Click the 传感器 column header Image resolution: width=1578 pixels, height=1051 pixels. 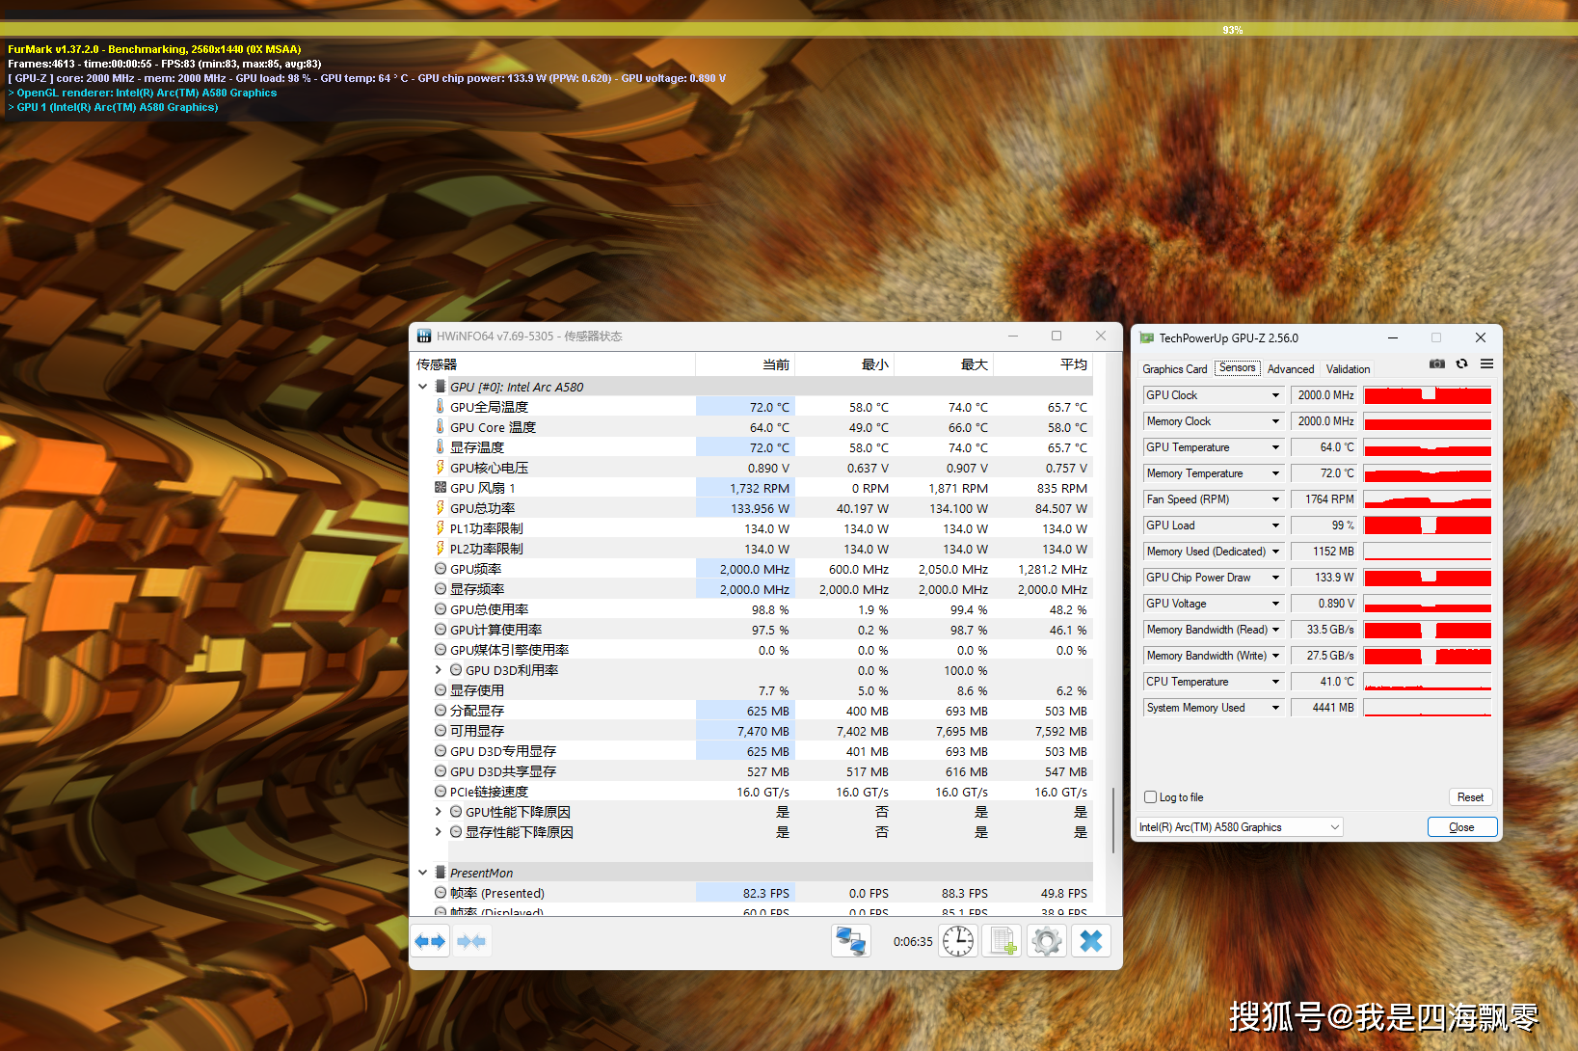553,364
